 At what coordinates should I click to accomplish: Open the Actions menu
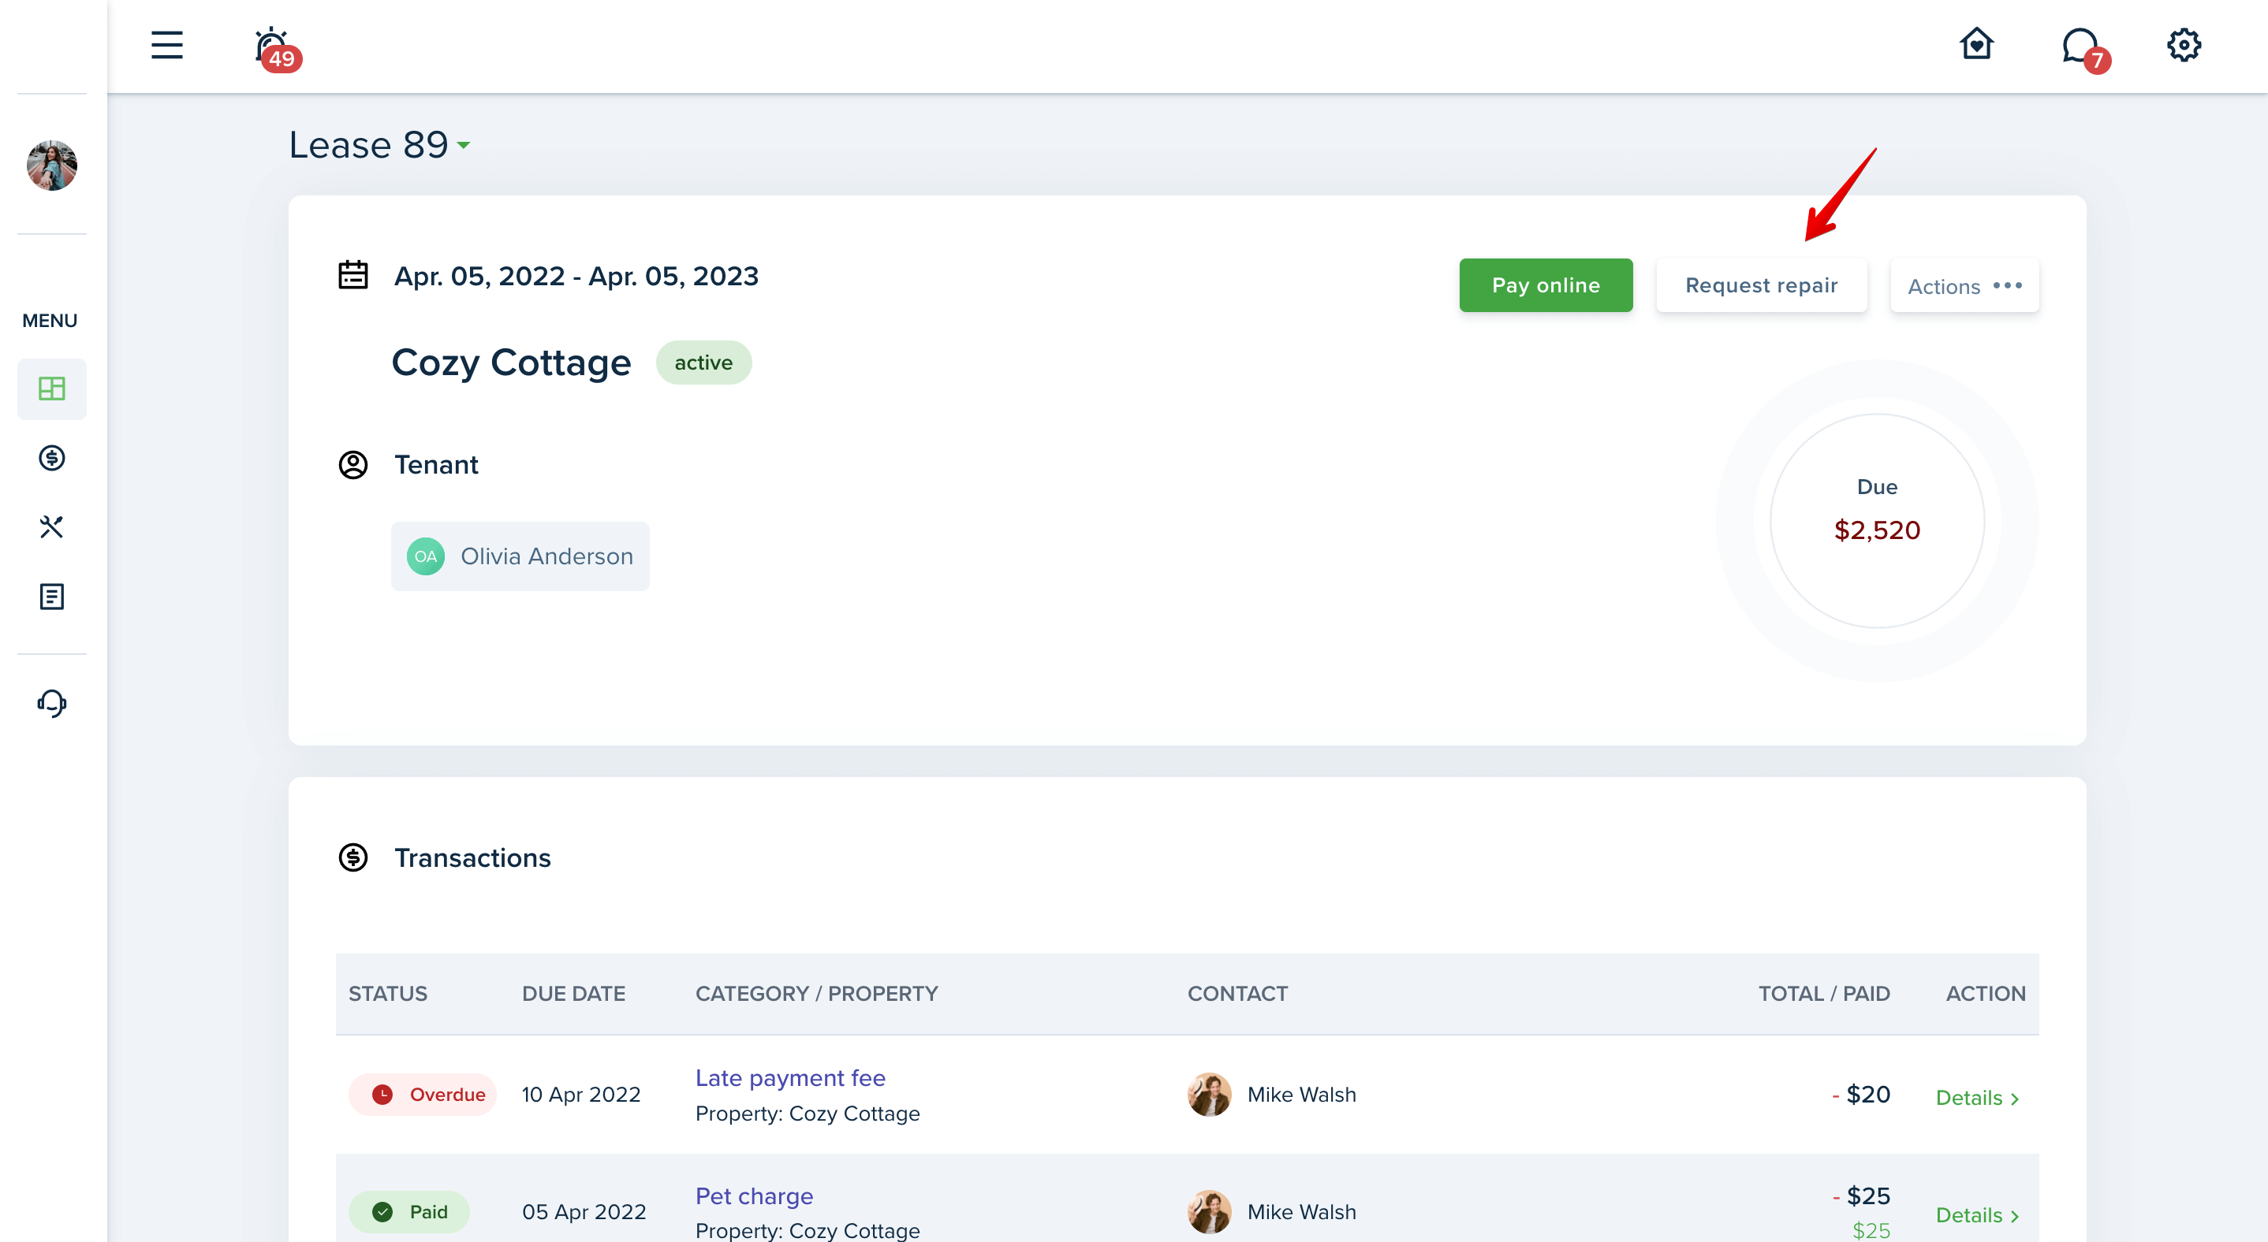click(1964, 286)
